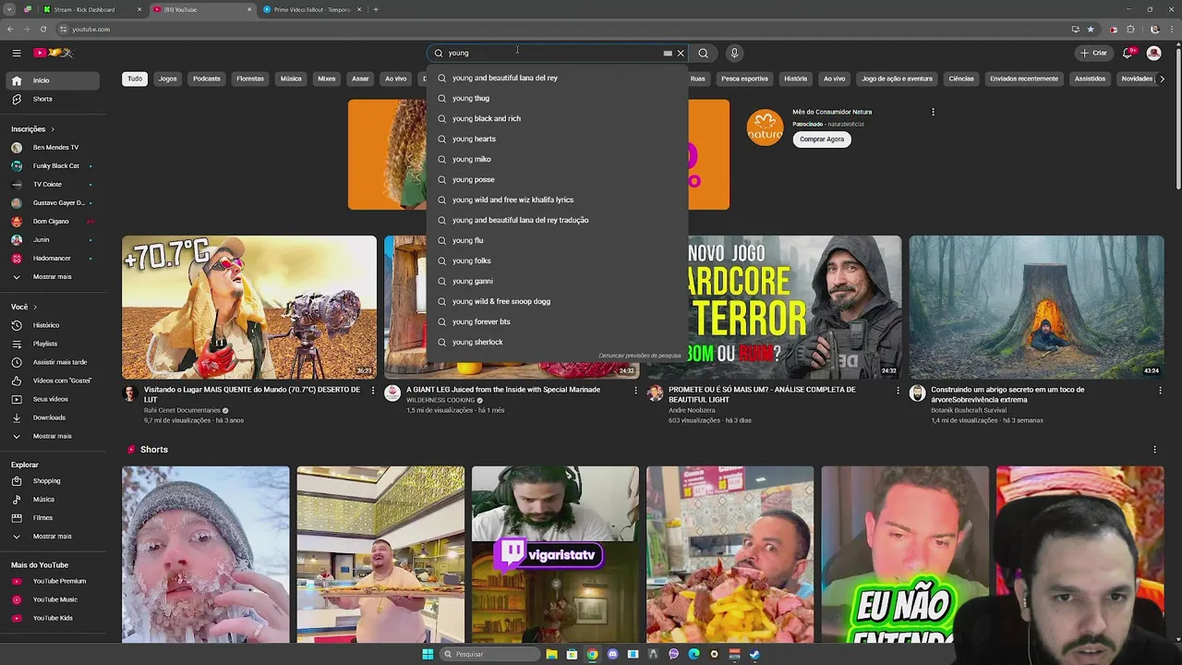This screenshot has height=665, width=1182.
Task: Select the Podcasts filter chip
Action: coord(207,79)
